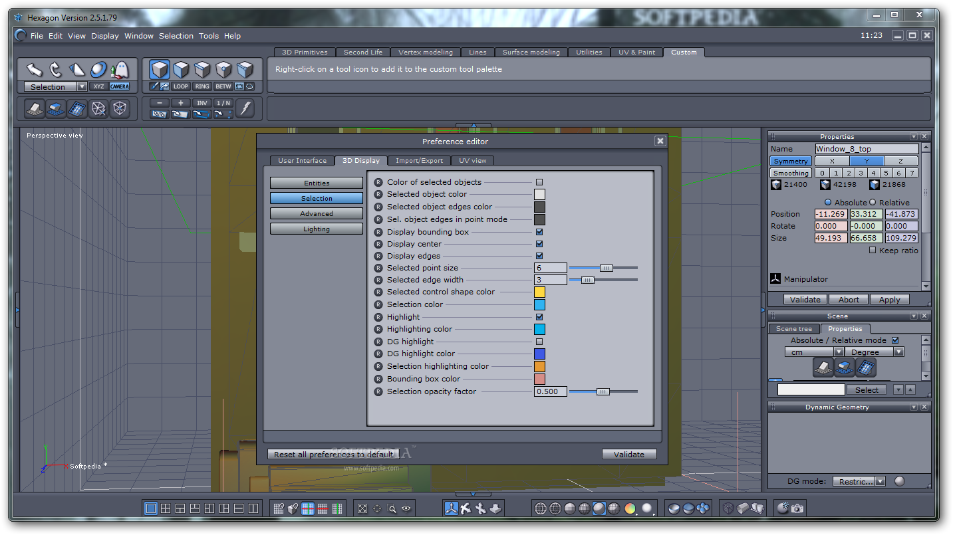
Task: Click the red-line grid icon in bottom bar
Action: pyautogui.click(x=323, y=509)
